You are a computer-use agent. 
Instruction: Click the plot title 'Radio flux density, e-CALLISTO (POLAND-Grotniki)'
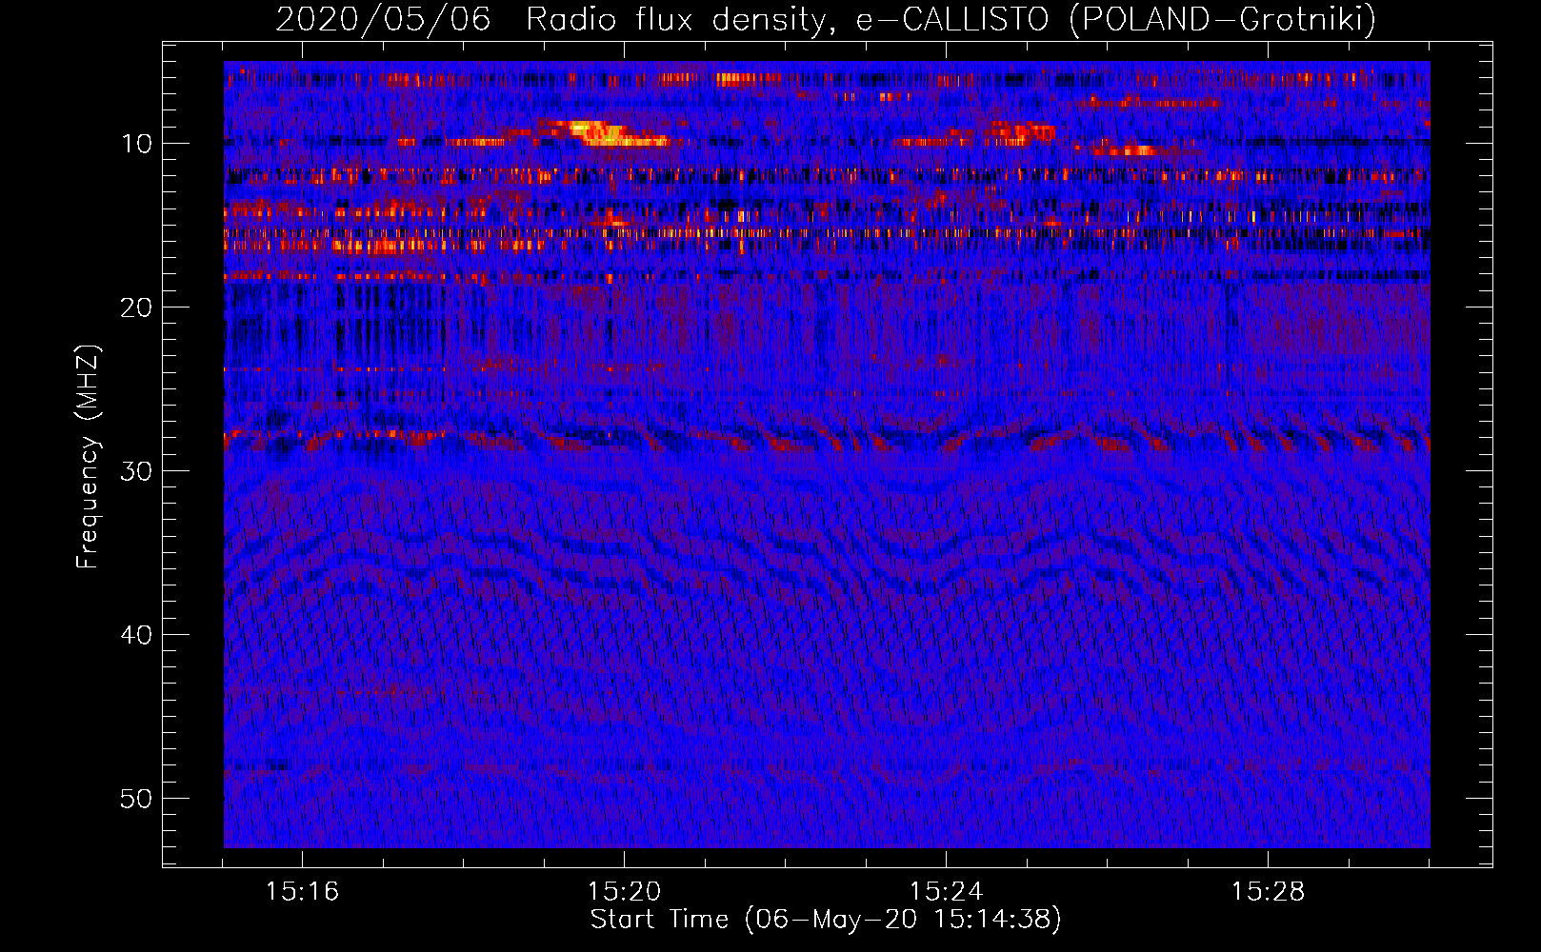[951, 19]
